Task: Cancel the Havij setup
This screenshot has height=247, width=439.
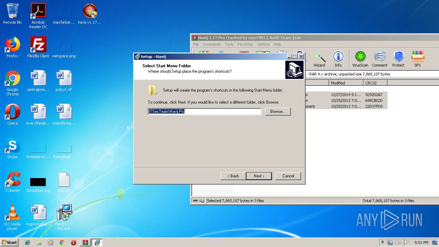Action: [x=288, y=176]
